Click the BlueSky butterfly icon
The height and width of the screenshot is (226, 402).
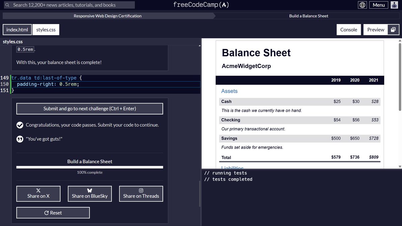(90, 190)
